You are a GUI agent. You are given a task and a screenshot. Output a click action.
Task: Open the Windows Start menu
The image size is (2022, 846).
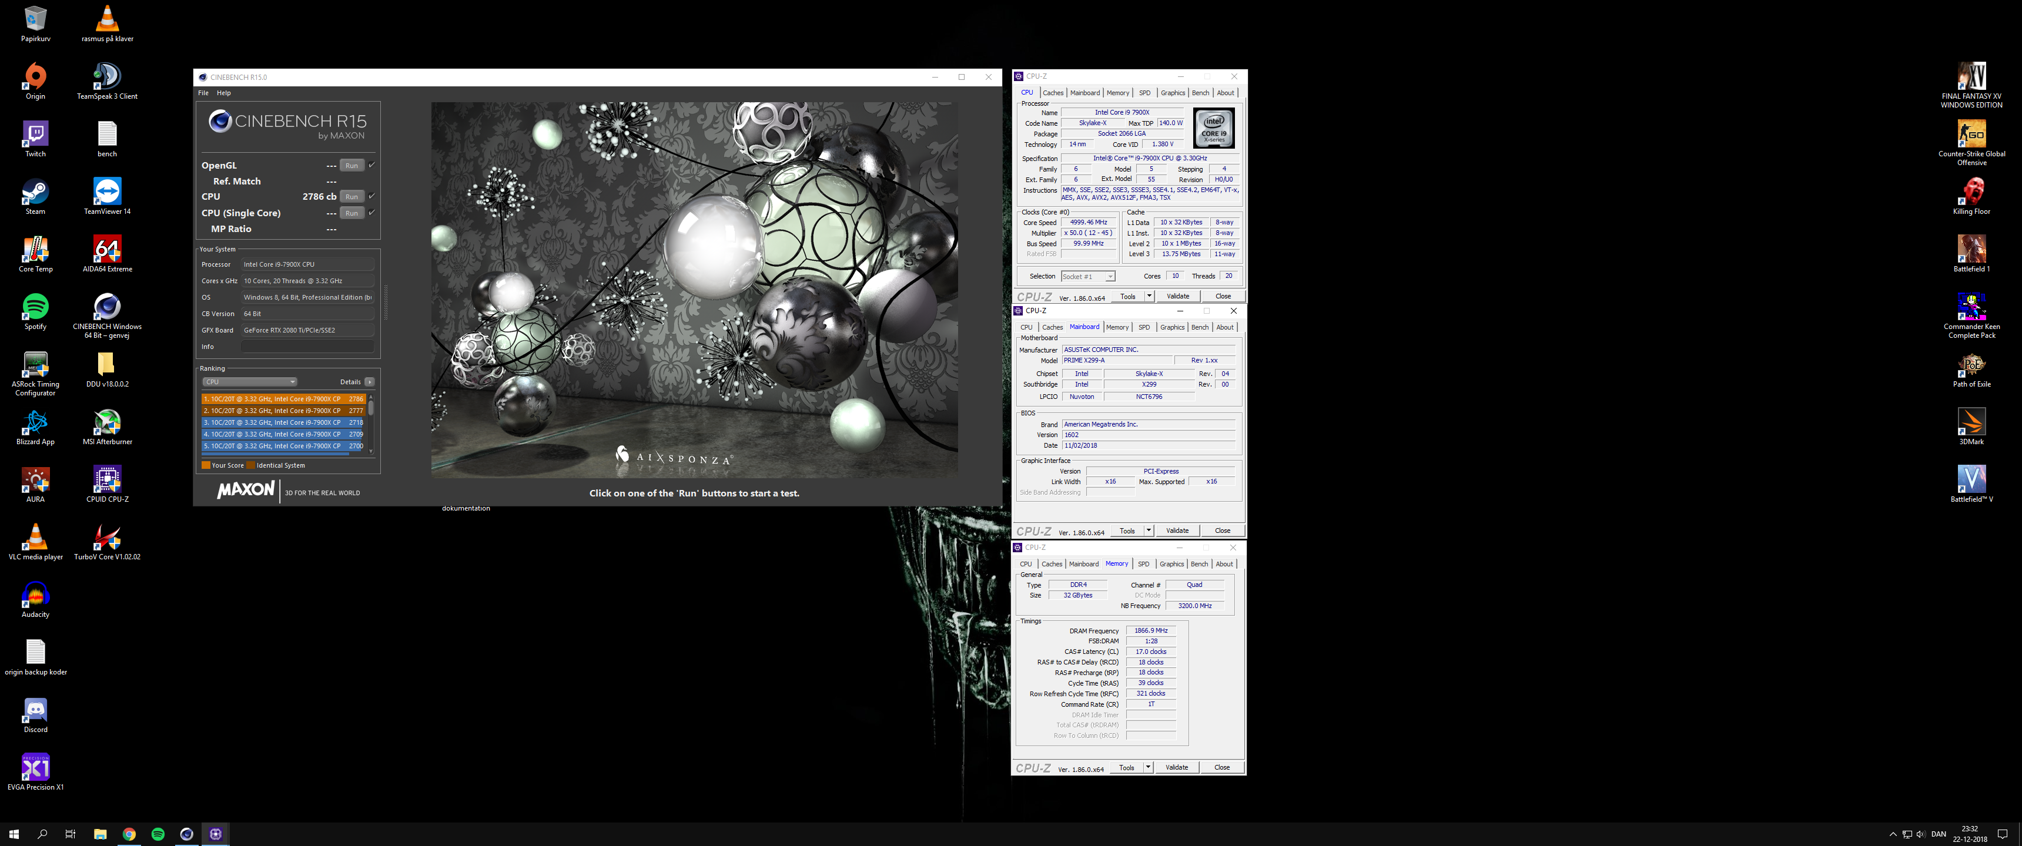(x=14, y=834)
